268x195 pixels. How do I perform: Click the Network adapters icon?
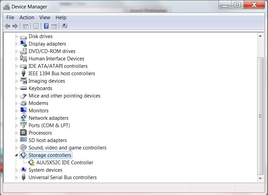pyautogui.click(x=23, y=118)
